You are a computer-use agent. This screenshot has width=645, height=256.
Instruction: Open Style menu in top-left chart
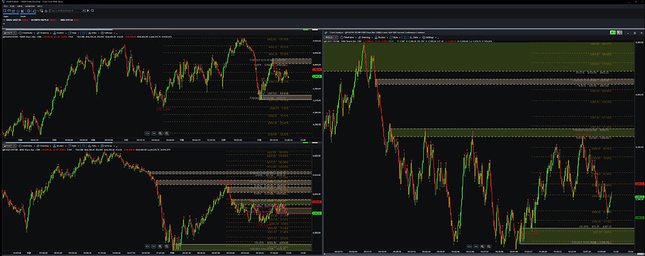point(73,33)
